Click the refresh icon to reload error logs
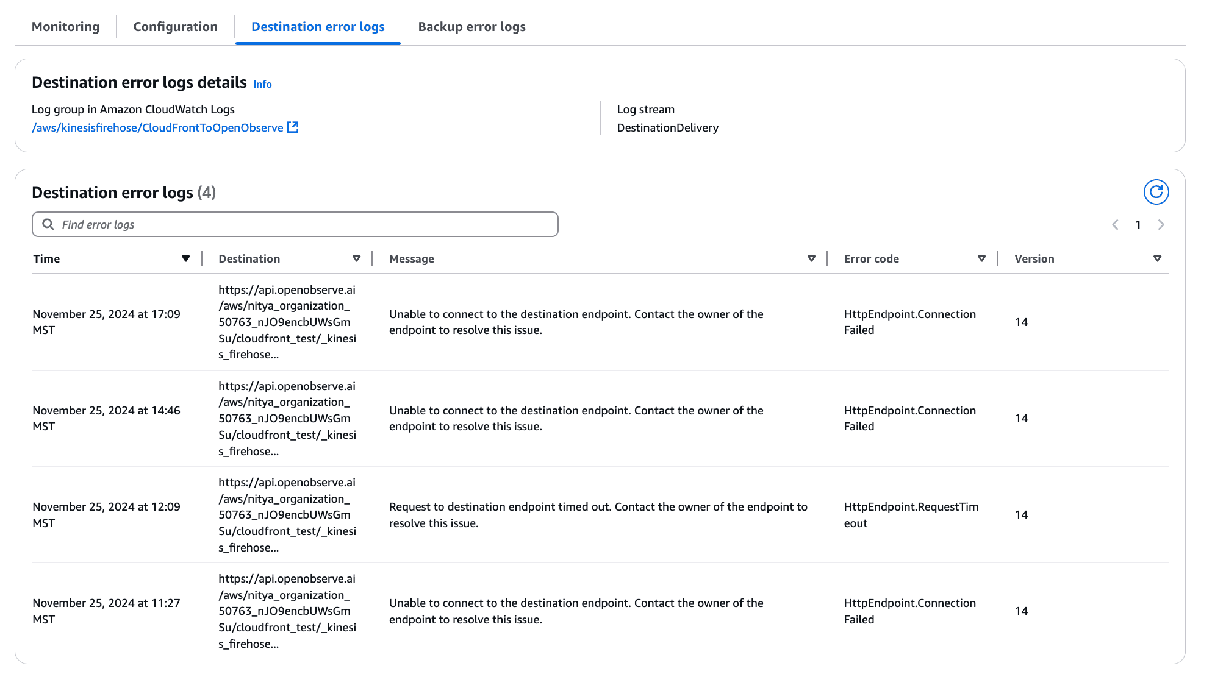 click(x=1156, y=192)
